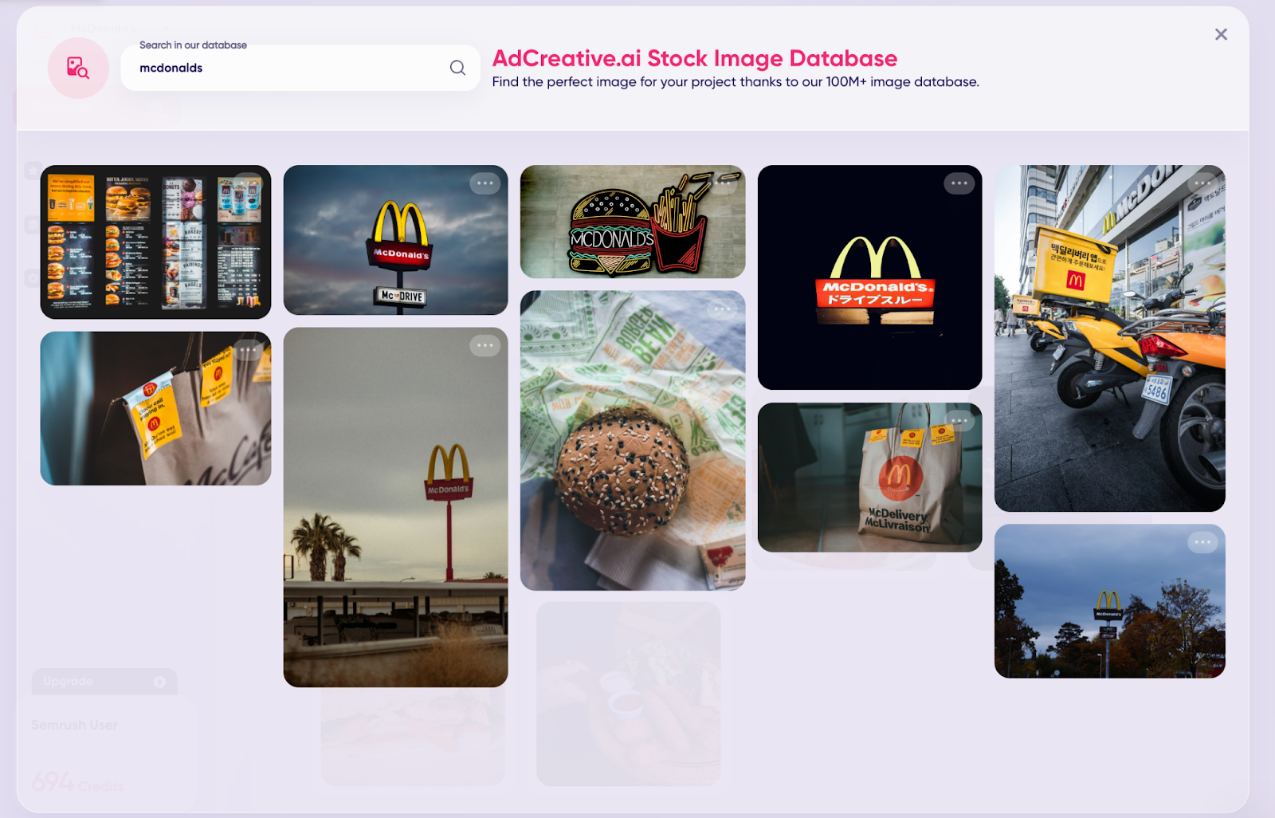This screenshot has width=1275, height=818.
Task: Click the pink image search logo icon
Action: click(78, 68)
